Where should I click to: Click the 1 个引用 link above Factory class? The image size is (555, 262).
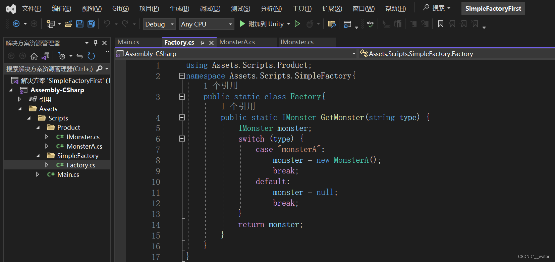click(221, 86)
